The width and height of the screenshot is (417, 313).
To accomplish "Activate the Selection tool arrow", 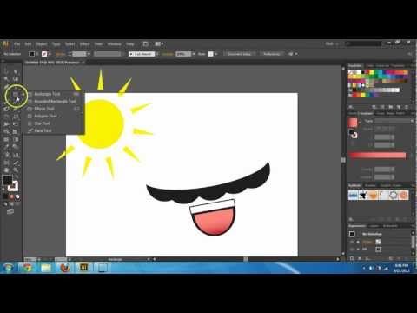I will (6, 71).
